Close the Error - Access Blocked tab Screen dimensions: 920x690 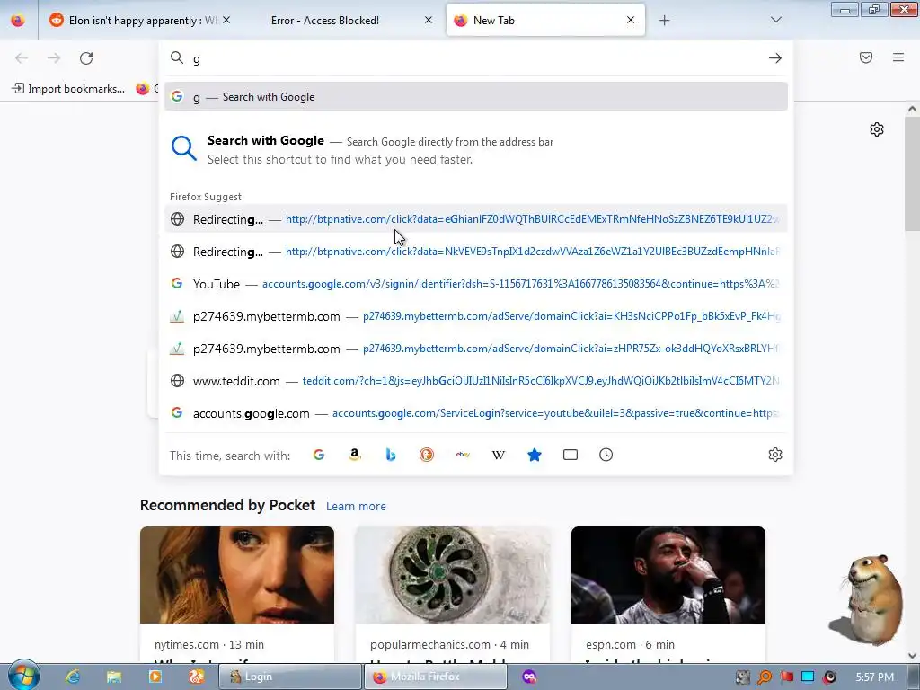click(429, 21)
